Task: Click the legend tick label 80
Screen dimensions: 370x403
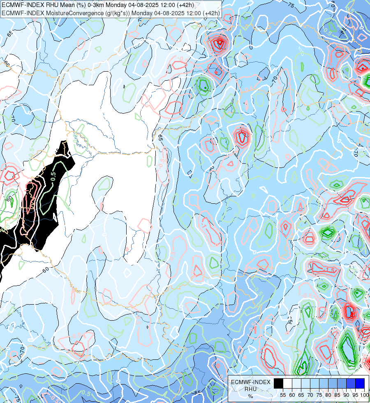Action: point(328,395)
